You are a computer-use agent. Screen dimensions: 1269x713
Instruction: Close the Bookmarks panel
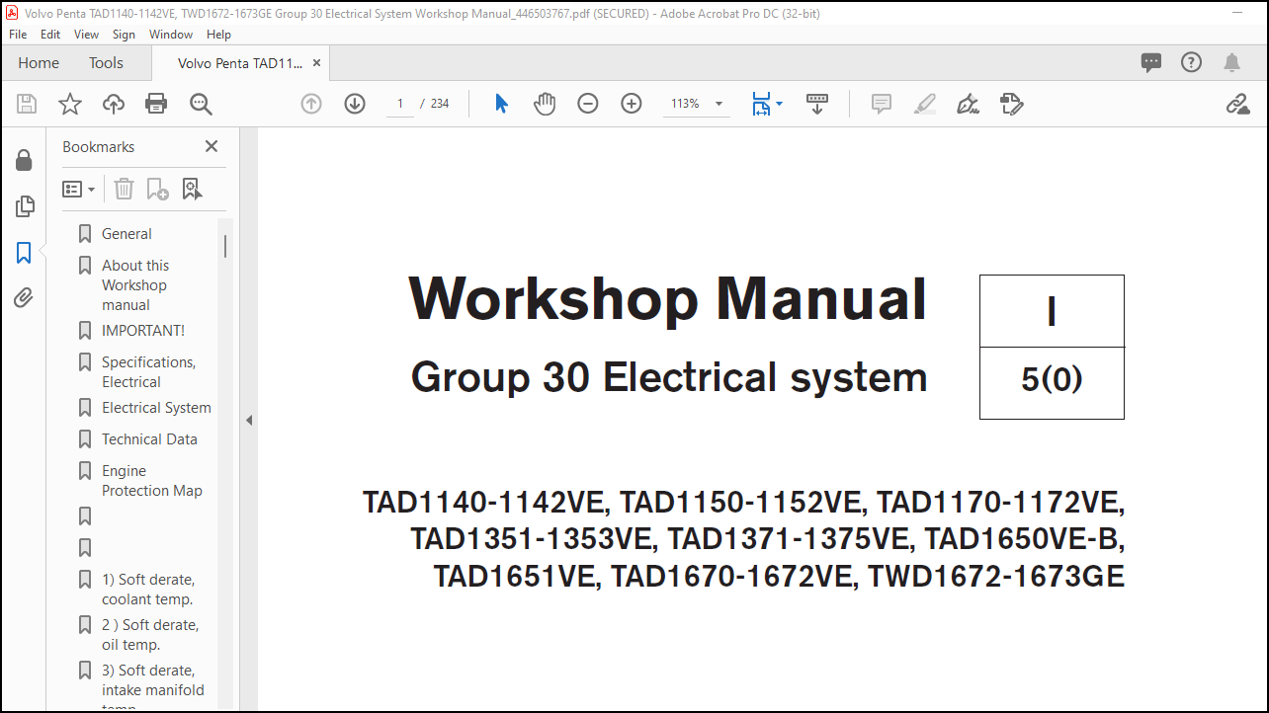(x=211, y=146)
